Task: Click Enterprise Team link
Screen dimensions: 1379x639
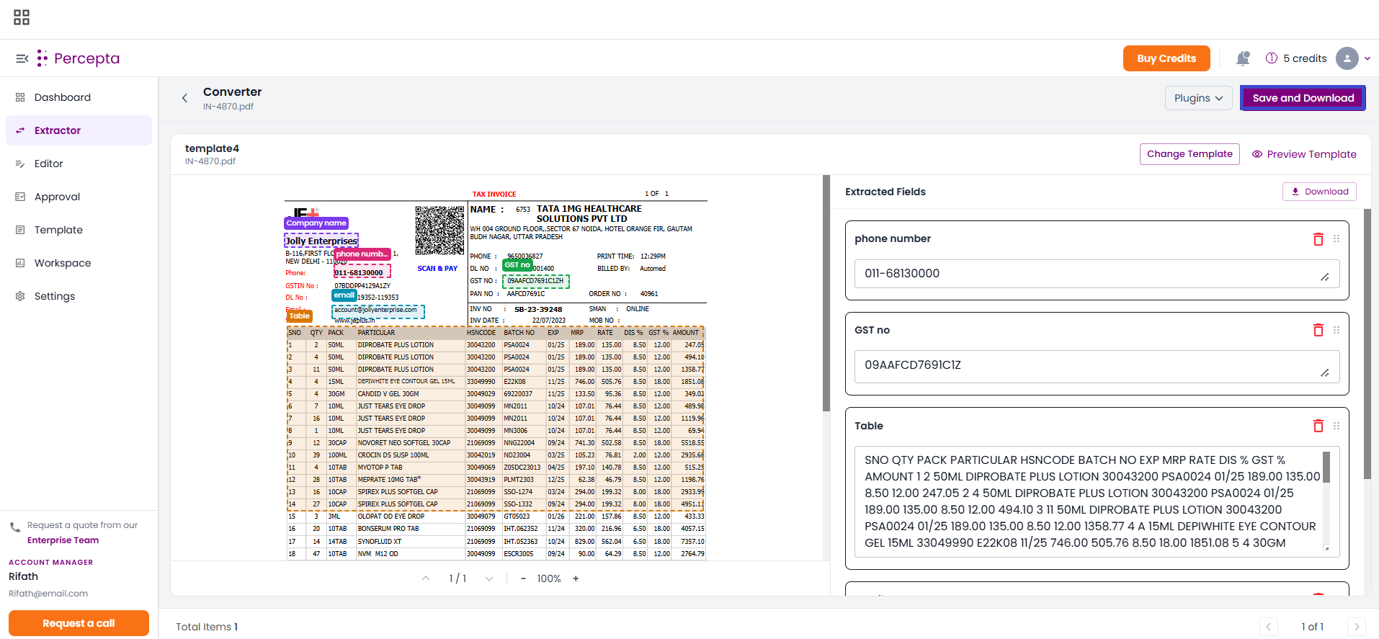Action: [x=63, y=540]
